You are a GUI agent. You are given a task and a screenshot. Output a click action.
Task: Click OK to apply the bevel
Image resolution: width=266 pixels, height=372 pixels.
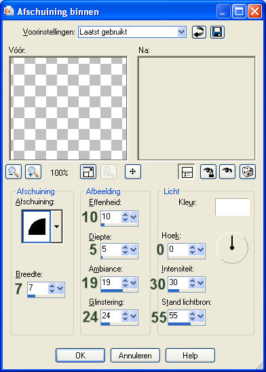80,356
